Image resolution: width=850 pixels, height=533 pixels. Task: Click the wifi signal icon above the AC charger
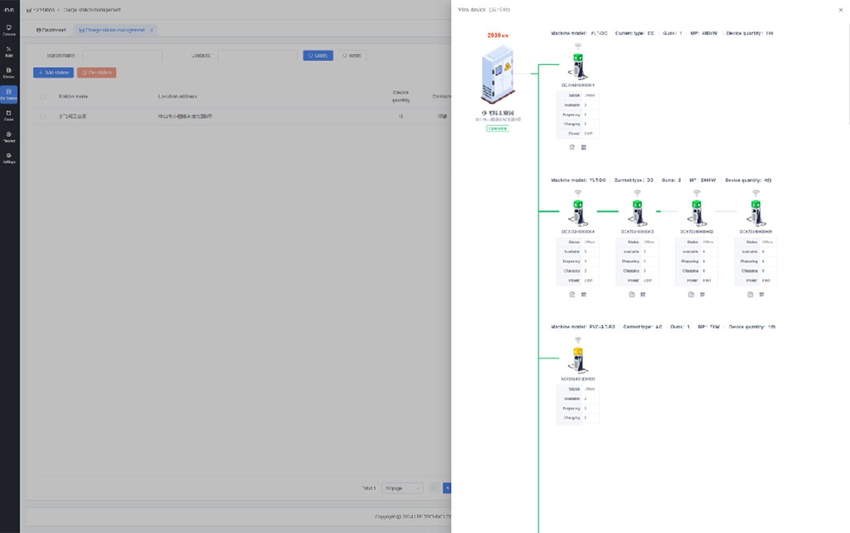pos(578,340)
